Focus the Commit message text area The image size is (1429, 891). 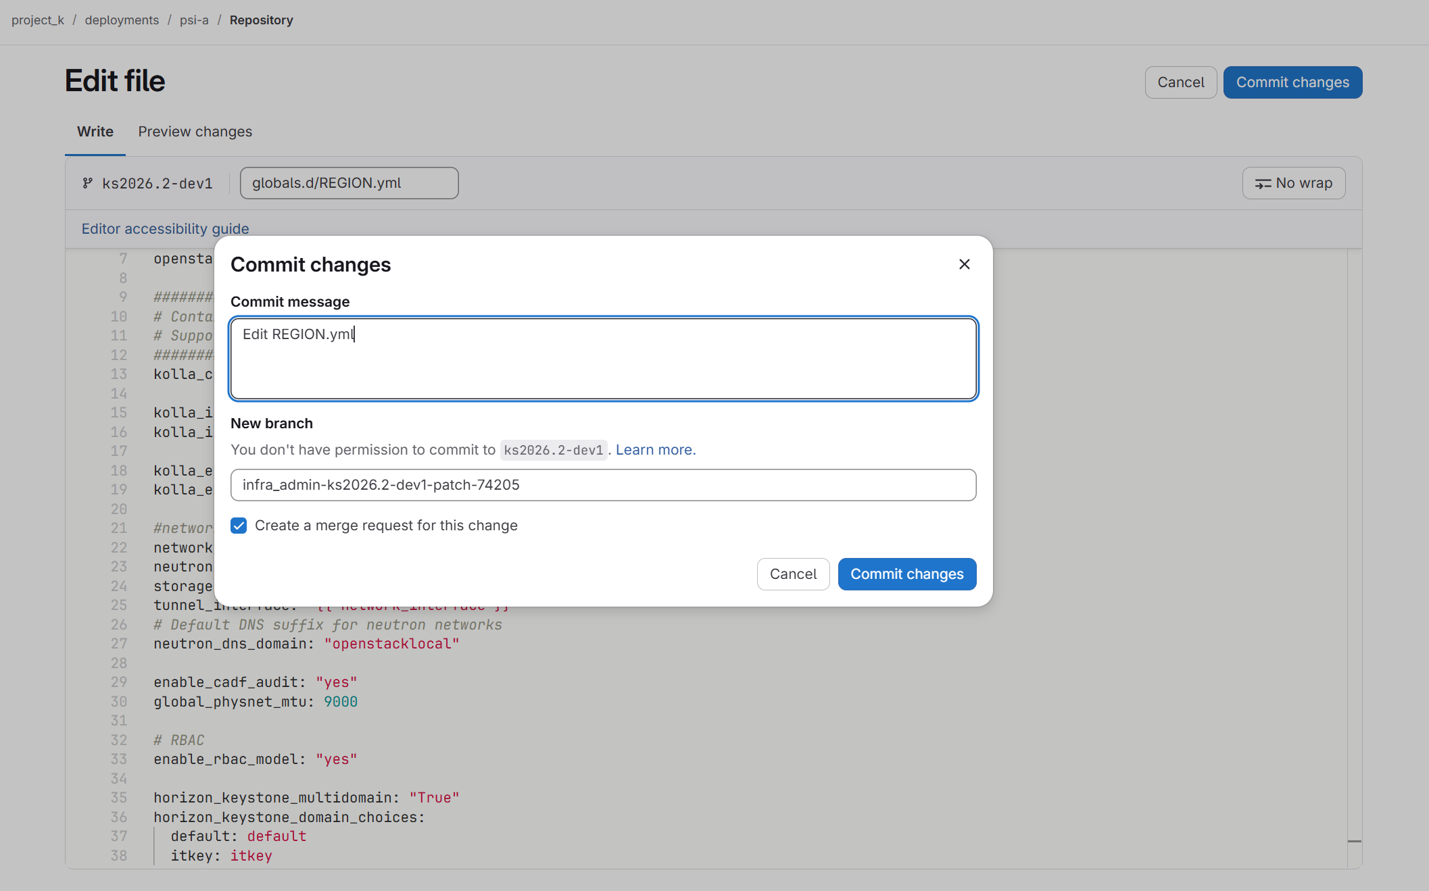[603, 359]
